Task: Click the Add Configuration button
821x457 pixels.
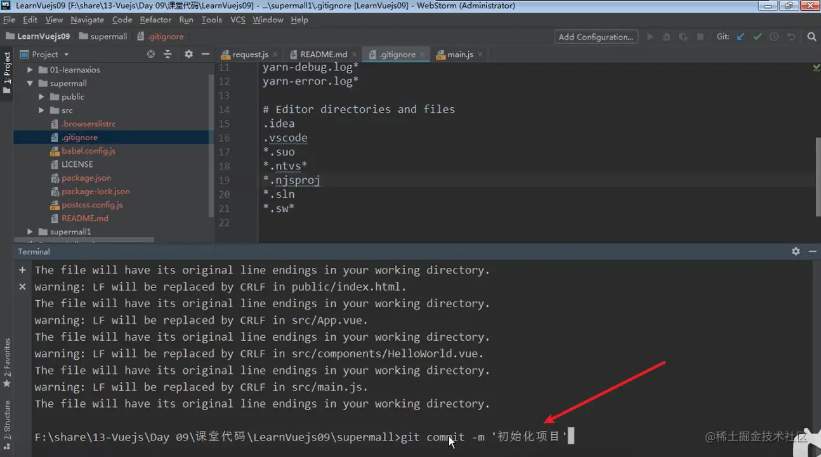Action: 596,37
